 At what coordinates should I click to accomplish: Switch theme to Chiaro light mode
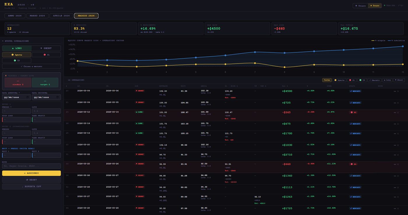pos(360,6)
